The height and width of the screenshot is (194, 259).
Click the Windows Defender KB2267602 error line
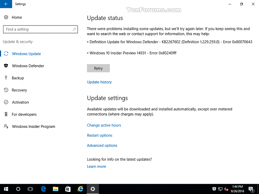point(170,42)
